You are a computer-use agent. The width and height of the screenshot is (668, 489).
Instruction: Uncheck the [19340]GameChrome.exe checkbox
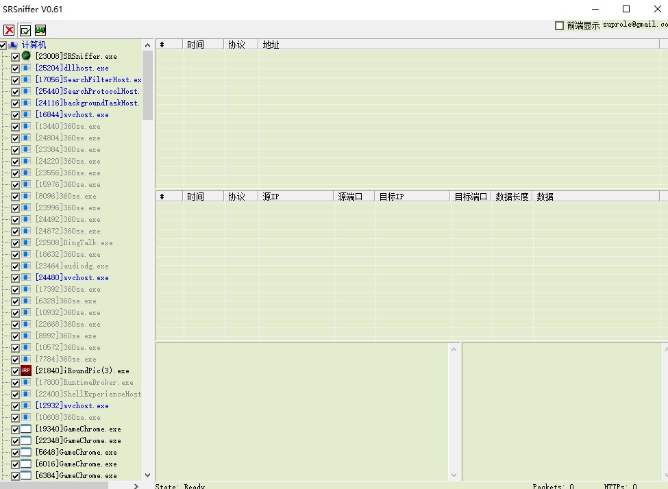click(15, 429)
